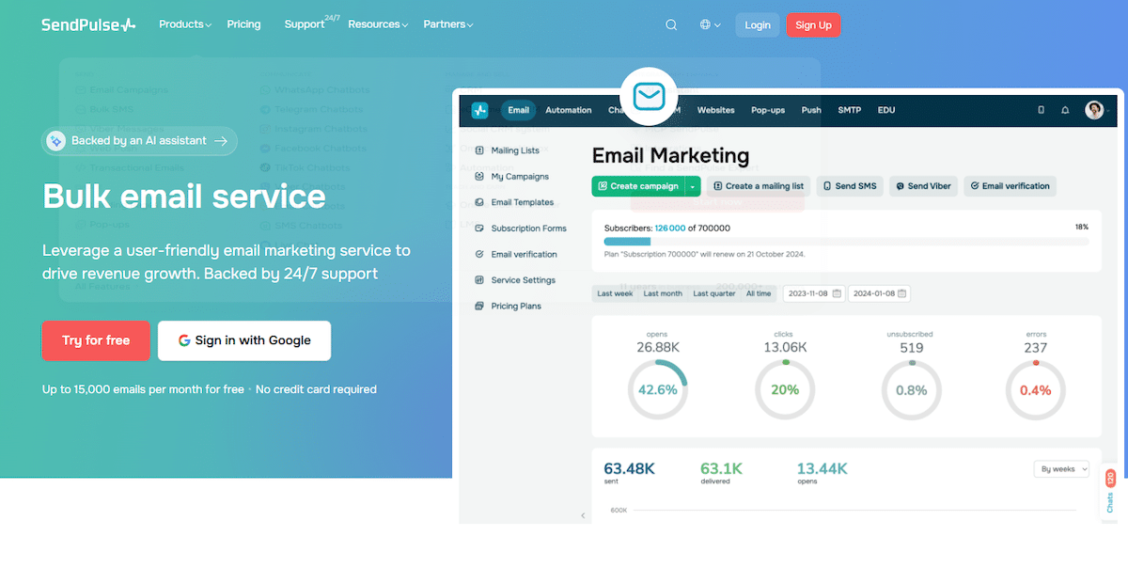Click the calendar icon in the 2024-01-08 field
The image size is (1128, 568).
[901, 293]
